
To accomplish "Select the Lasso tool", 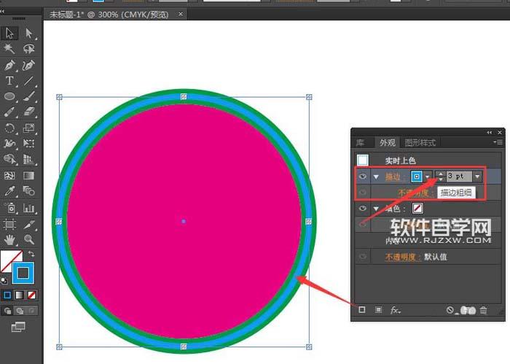I will click(29, 49).
